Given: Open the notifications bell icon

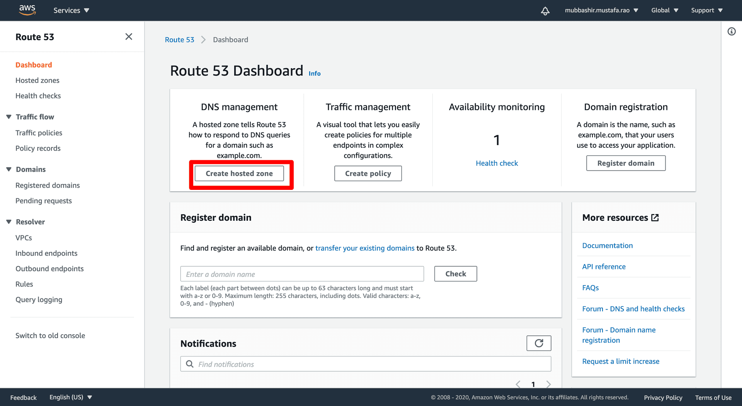Looking at the screenshot, I should coord(545,10).
